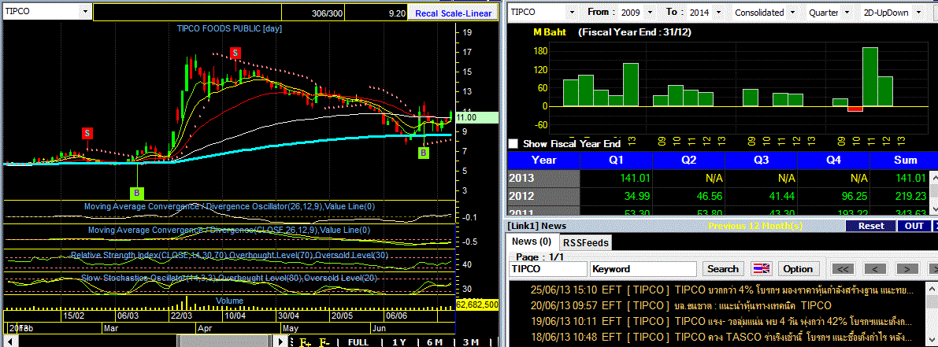Open the 25/06/13 15:10 TIPCO news item
Screen dimensions: 938x347
point(721,290)
